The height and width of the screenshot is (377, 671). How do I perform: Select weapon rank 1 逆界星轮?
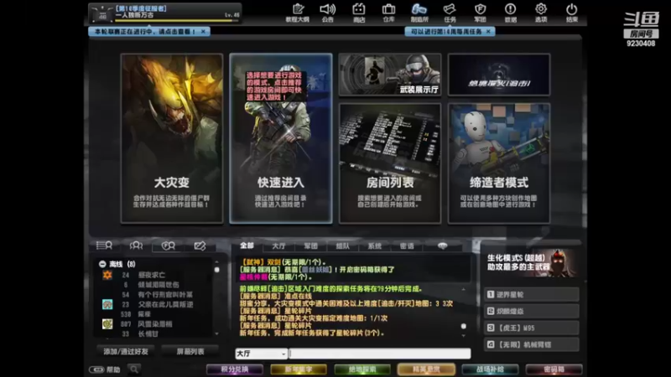coord(532,295)
